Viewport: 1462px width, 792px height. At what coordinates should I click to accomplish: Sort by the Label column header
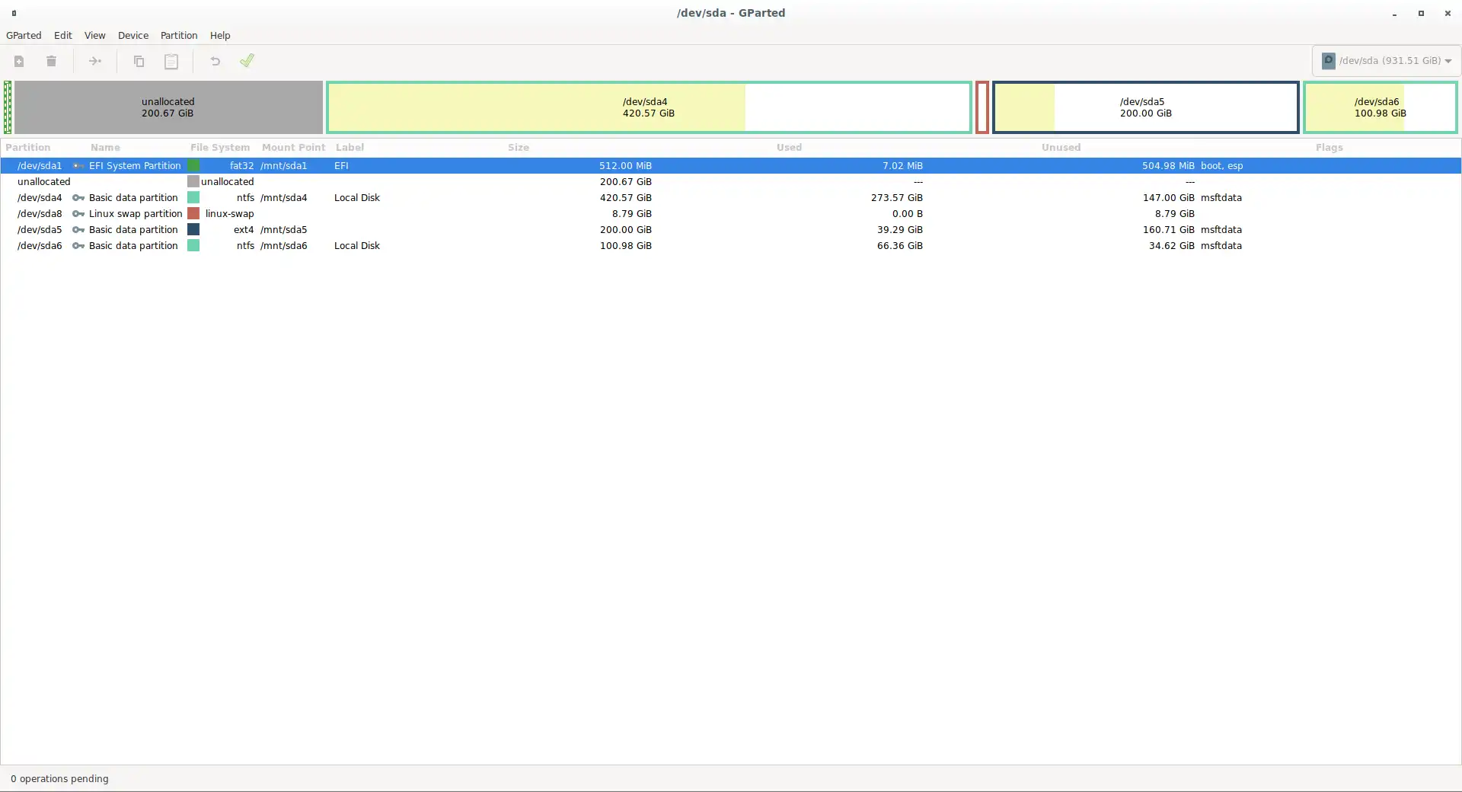pos(350,148)
